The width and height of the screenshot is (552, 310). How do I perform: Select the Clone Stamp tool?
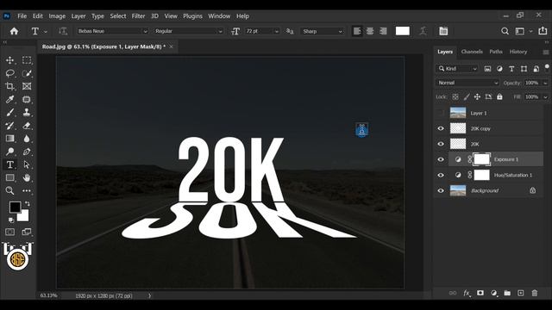pyautogui.click(x=27, y=113)
